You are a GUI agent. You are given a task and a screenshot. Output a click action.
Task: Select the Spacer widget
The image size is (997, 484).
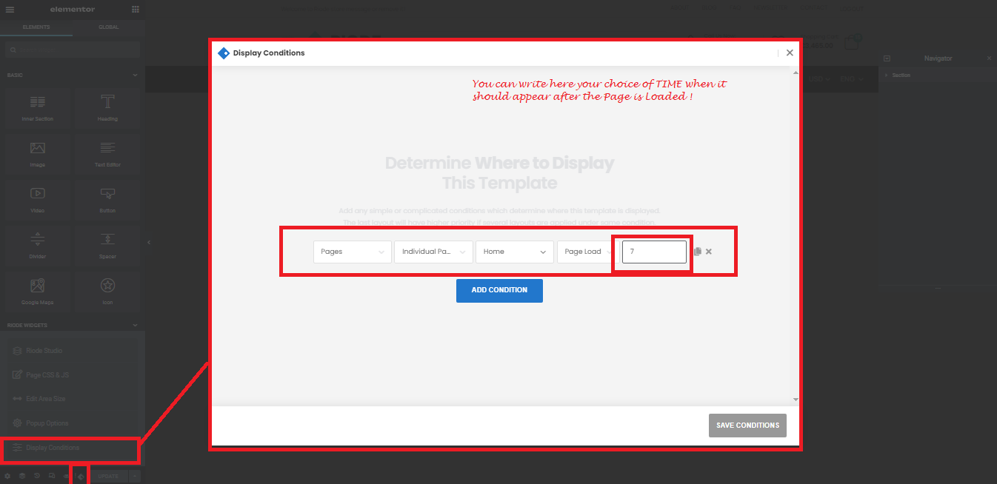click(x=107, y=246)
